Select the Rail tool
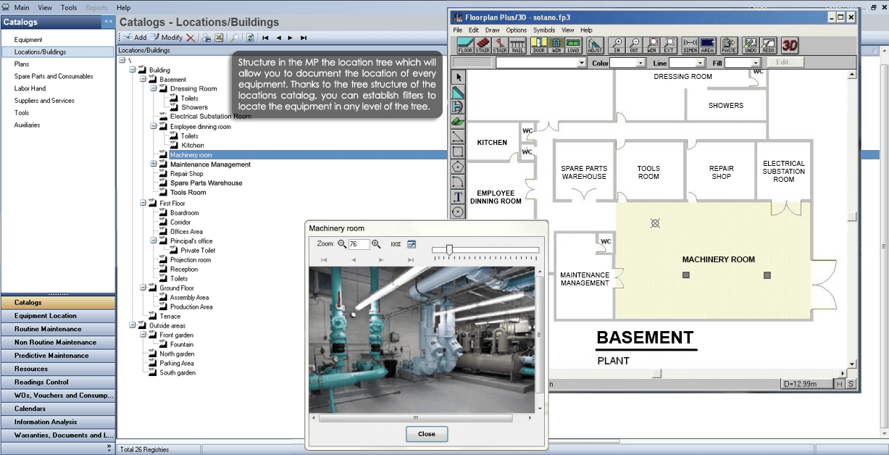Viewport: 889px width, 455px height. pyautogui.click(x=517, y=43)
